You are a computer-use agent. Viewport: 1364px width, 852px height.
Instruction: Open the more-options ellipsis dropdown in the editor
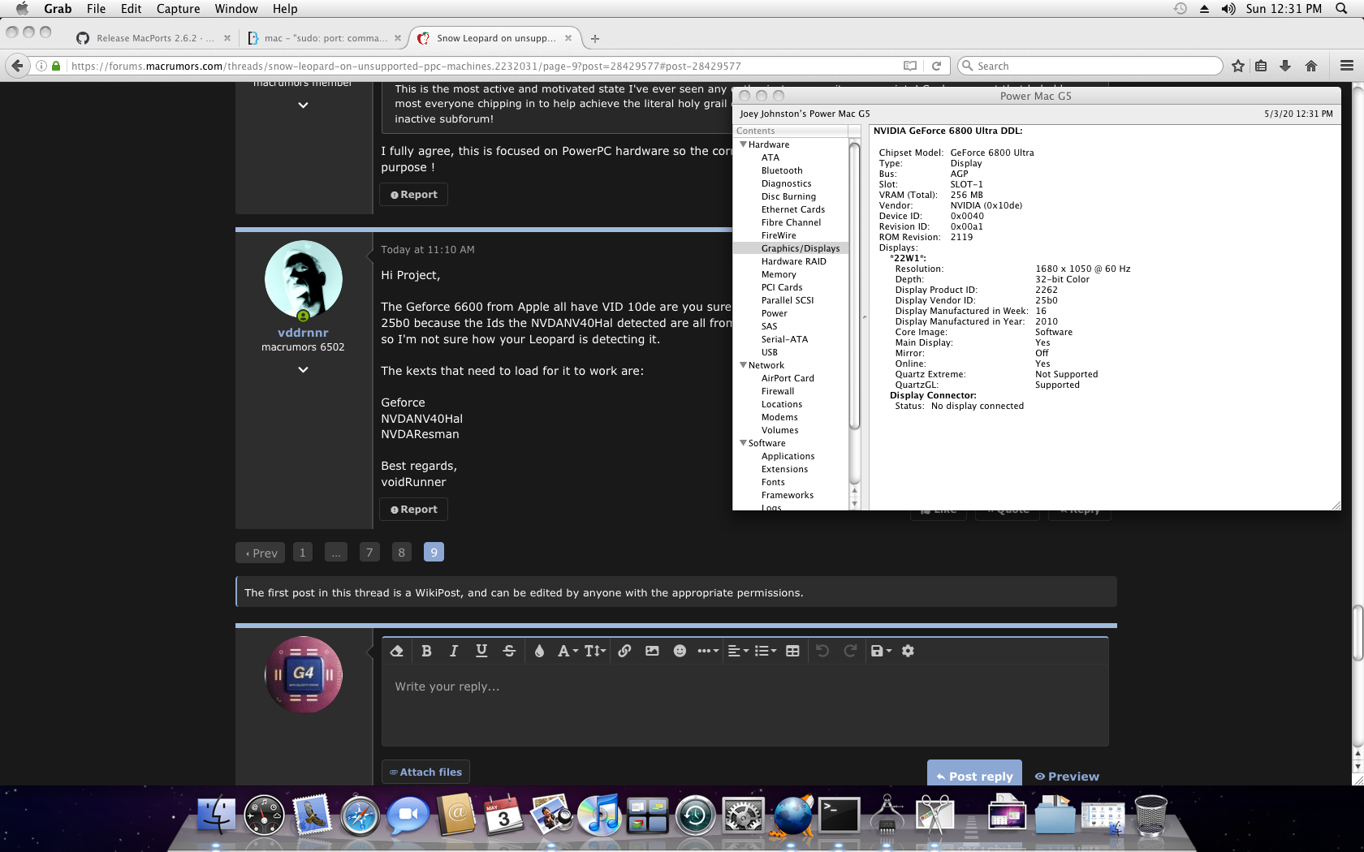coord(708,651)
